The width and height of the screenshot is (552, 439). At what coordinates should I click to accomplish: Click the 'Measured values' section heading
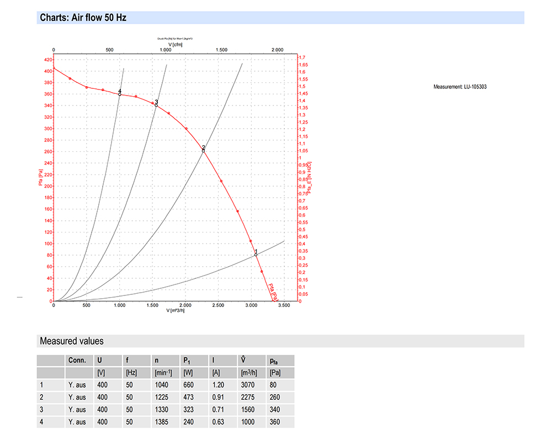pos(72,341)
